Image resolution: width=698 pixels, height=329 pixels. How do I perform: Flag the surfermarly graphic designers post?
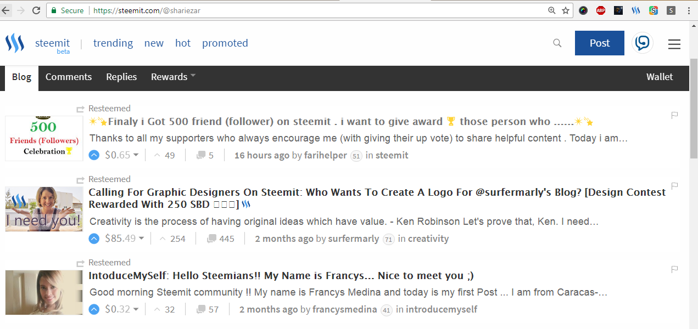coord(675,186)
